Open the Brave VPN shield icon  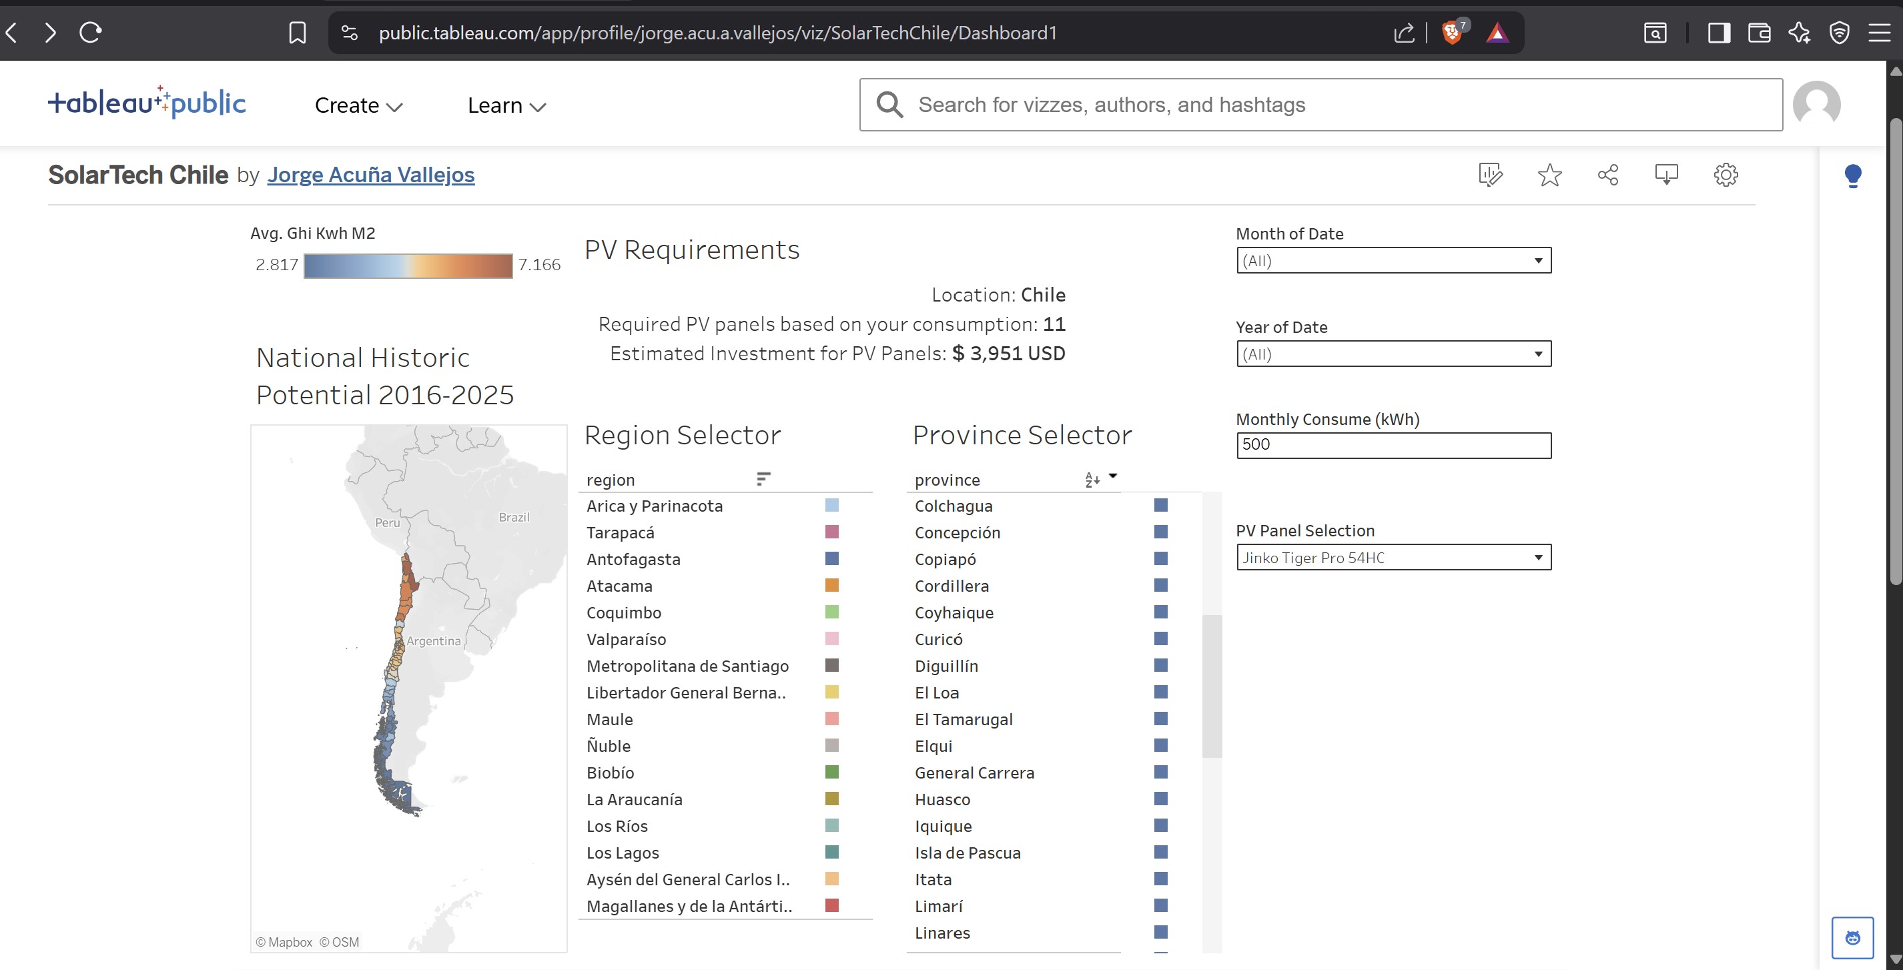(x=1840, y=33)
